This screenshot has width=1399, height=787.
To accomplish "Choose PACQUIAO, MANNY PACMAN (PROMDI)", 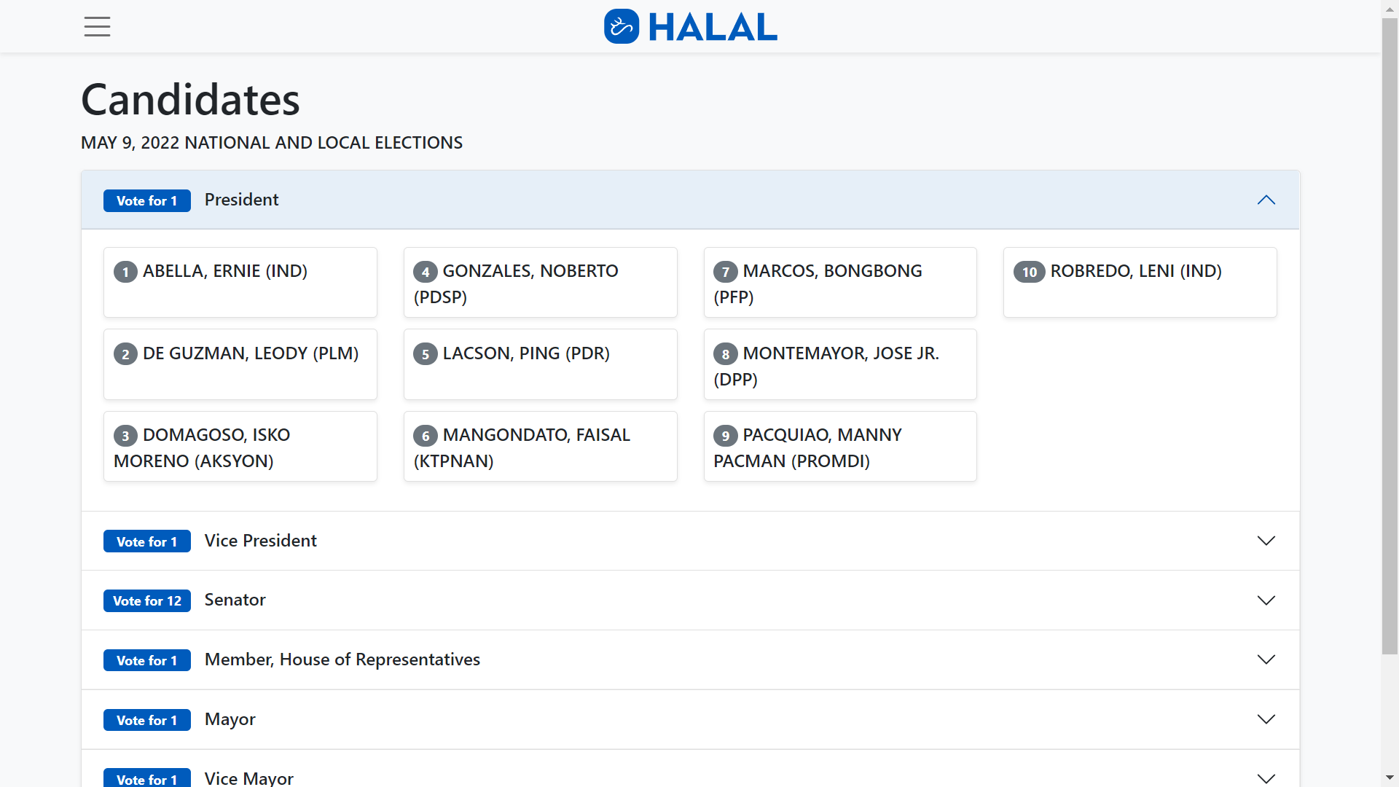I will point(839,446).
